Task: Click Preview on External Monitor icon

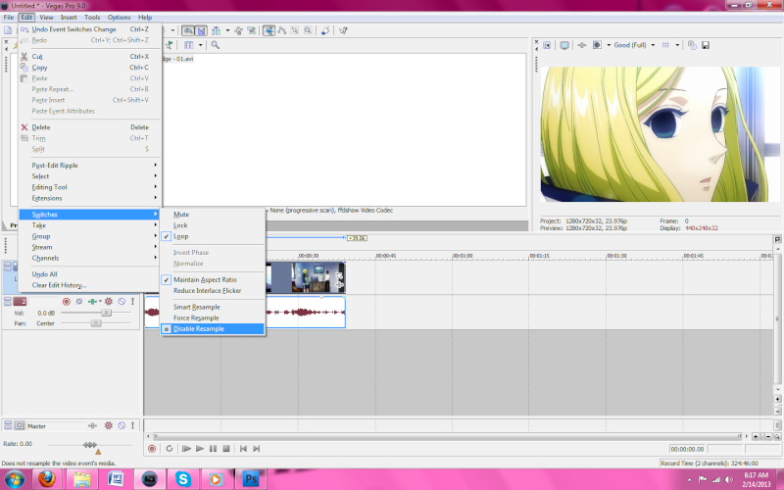Action: [564, 45]
